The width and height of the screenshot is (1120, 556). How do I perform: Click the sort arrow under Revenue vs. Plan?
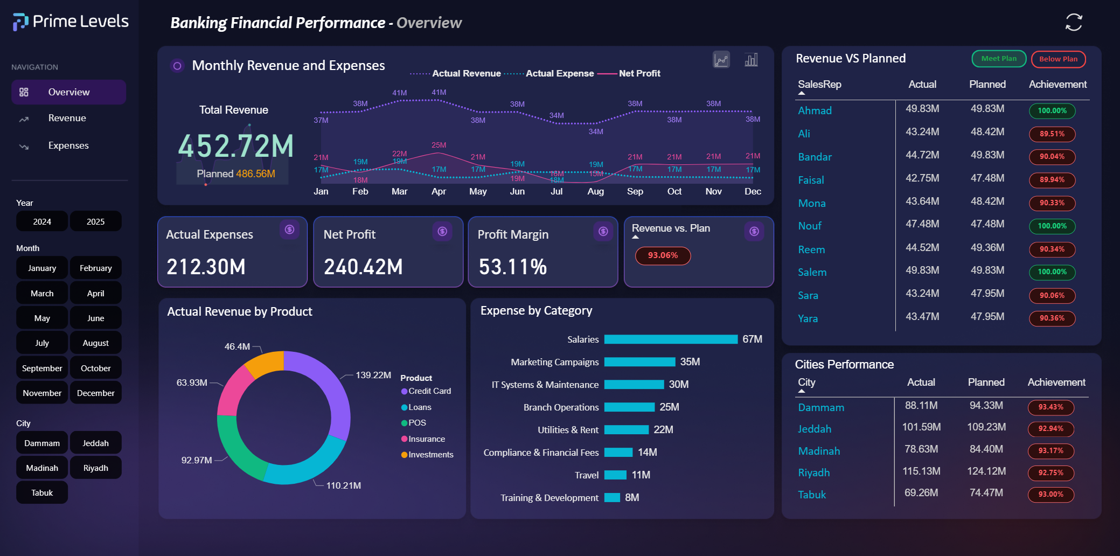[636, 237]
